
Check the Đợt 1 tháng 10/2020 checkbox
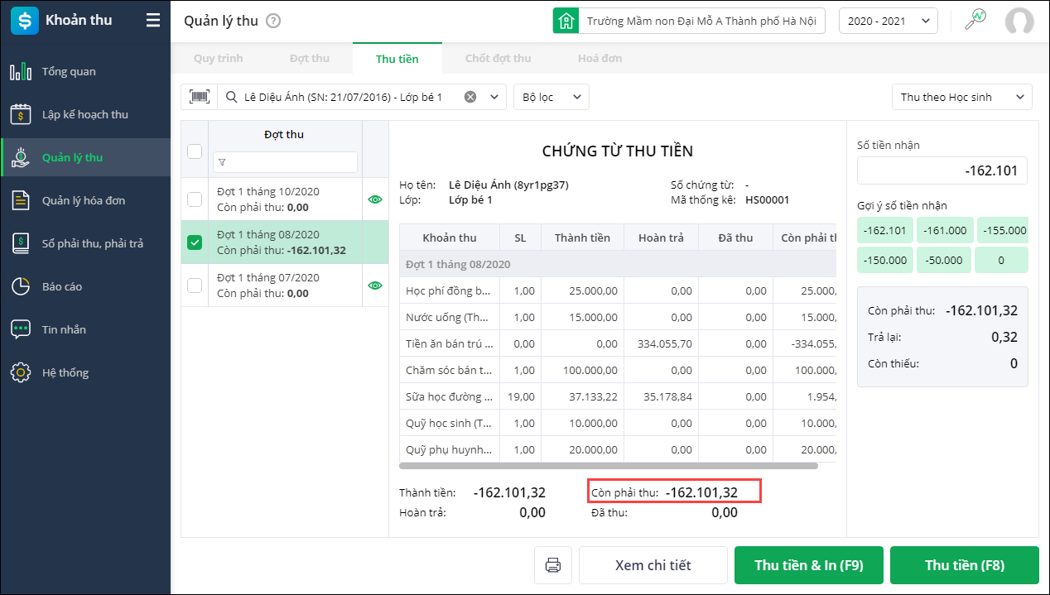pos(195,199)
